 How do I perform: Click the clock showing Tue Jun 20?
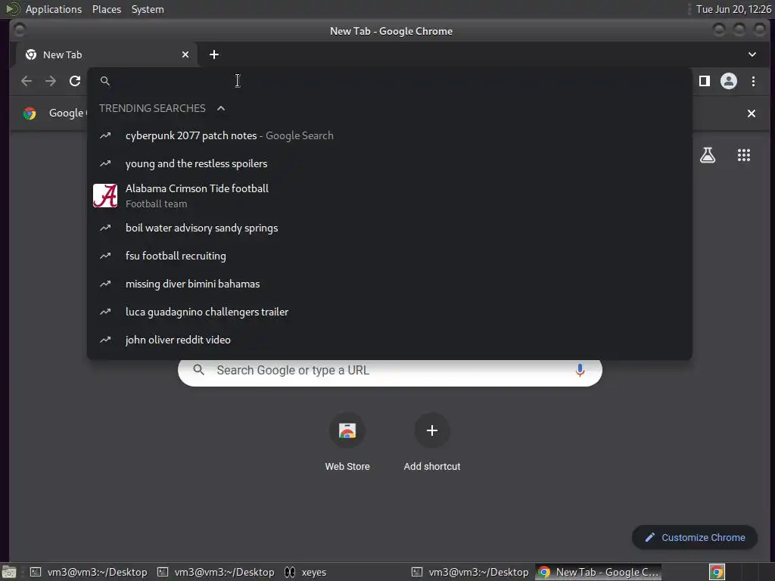[733, 9]
